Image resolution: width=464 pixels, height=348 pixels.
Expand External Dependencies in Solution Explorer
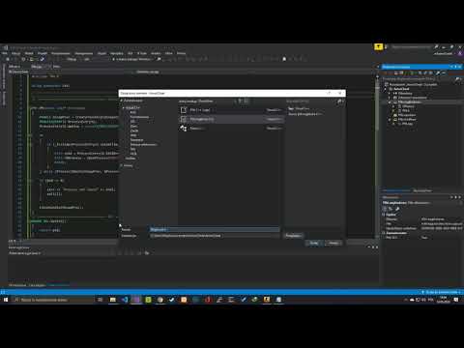(389, 98)
